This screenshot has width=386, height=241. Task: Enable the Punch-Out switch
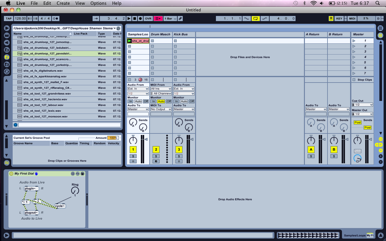point(264,18)
